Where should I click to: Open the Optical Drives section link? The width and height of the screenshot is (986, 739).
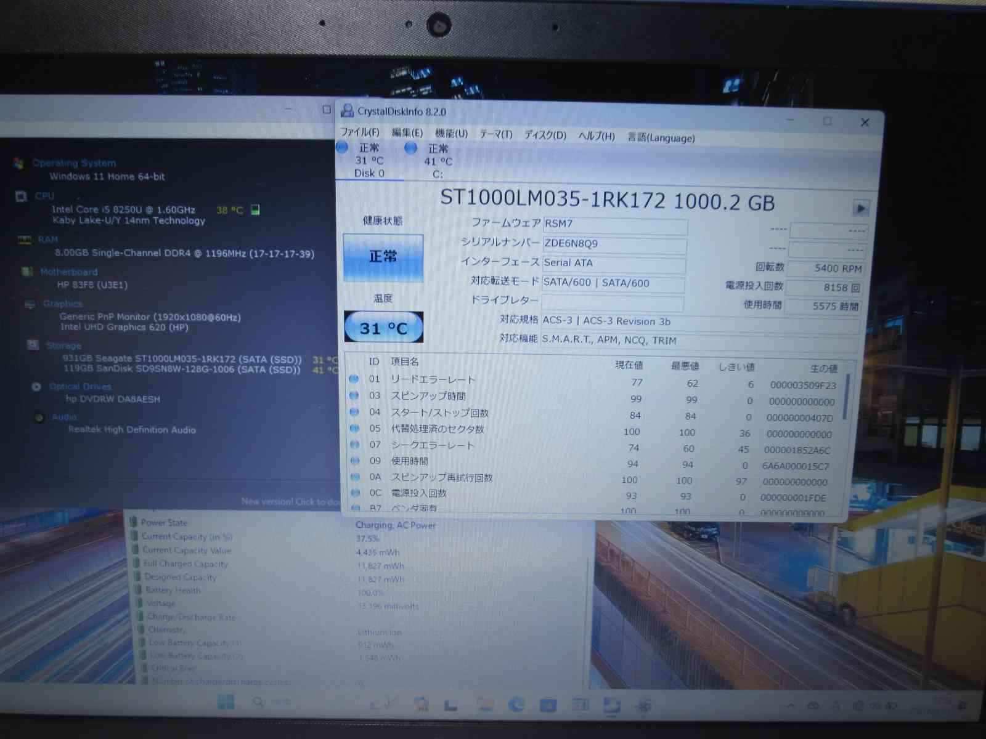(80, 386)
